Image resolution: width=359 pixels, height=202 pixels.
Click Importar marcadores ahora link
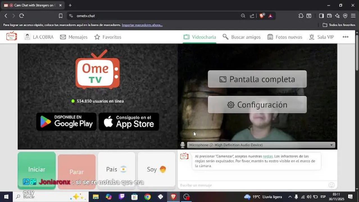(142, 25)
